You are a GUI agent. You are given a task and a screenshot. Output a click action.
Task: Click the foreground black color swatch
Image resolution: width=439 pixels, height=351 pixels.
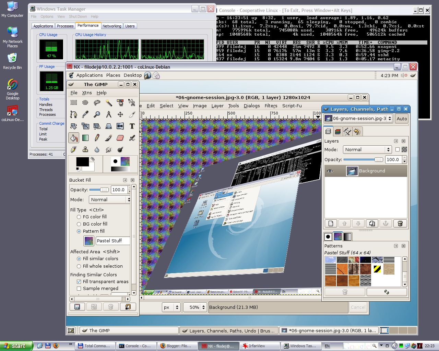click(82, 161)
